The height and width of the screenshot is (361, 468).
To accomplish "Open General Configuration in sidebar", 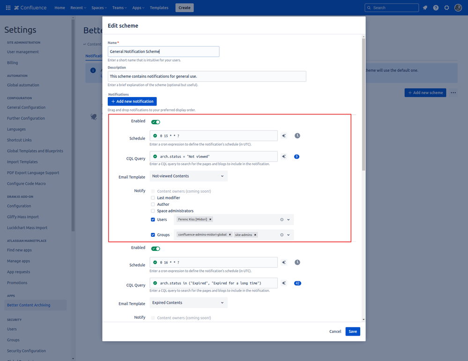I will point(26,107).
